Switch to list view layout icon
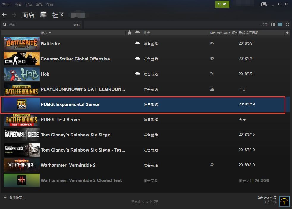The height and width of the screenshot is (209, 292). (280, 24)
